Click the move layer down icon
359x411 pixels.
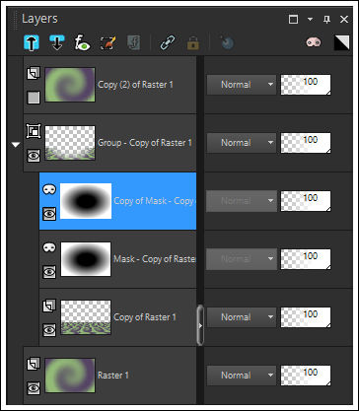pos(57,43)
